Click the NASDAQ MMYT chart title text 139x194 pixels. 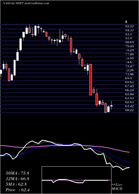click(x=26, y=3)
